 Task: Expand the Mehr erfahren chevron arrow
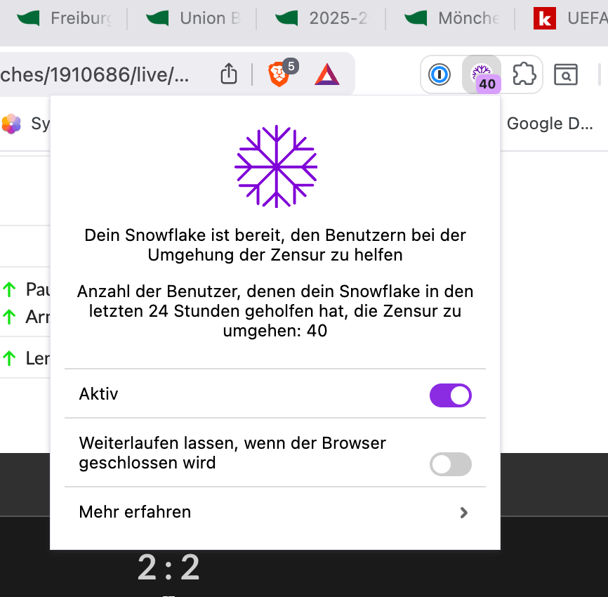pyautogui.click(x=463, y=513)
